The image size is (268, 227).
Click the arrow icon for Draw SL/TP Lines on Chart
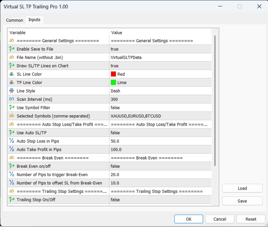(x=12, y=66)
